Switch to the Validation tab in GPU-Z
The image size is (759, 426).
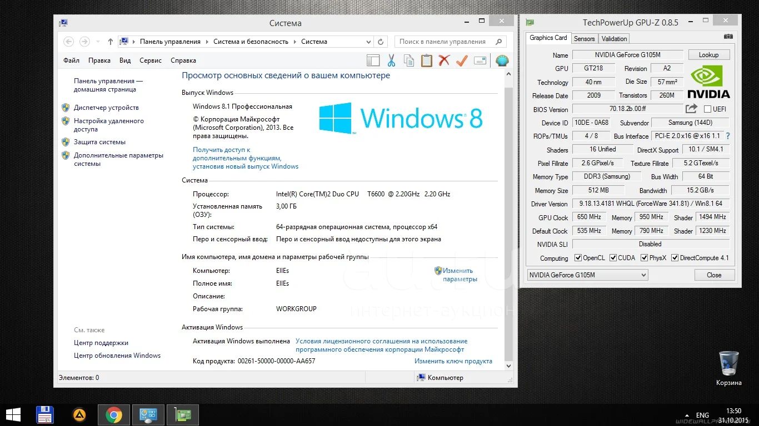point(615,38)
